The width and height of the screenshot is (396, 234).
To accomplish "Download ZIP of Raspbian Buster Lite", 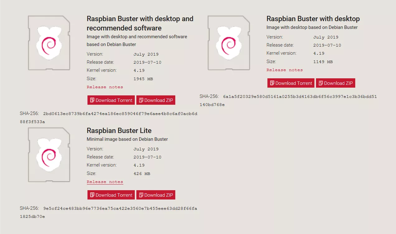I will (156, 195).
